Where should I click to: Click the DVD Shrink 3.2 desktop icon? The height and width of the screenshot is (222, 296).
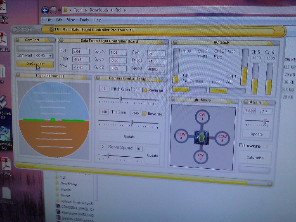5,108
